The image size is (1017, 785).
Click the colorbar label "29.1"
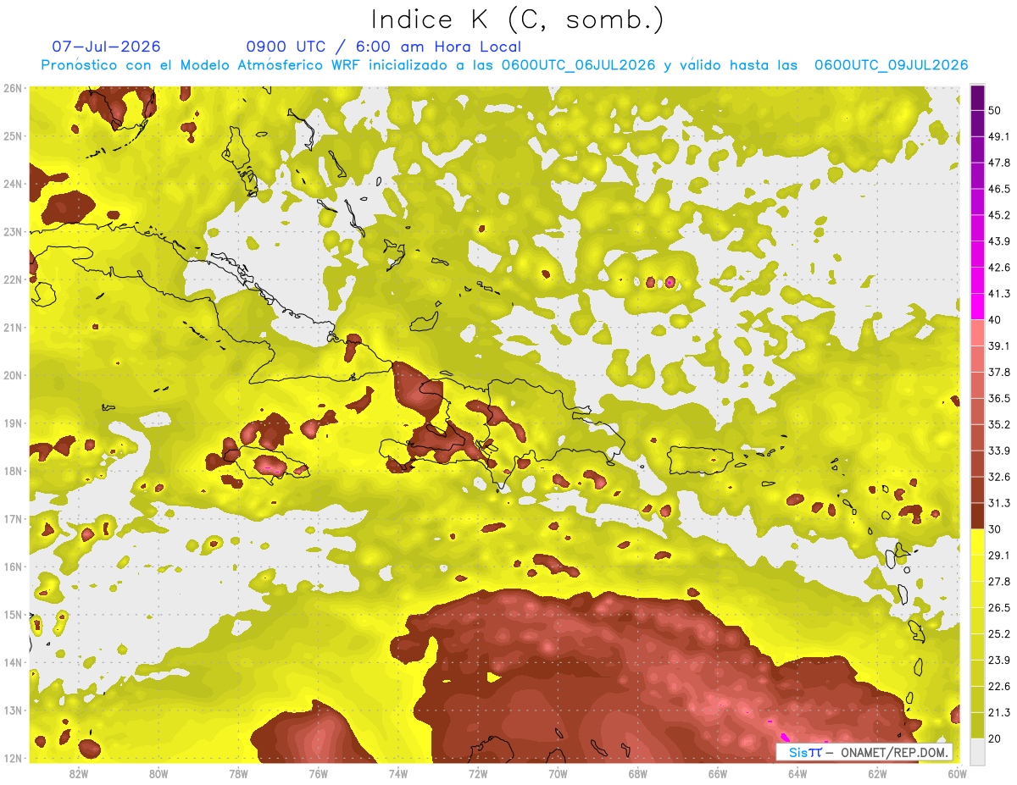pos(999,556)
